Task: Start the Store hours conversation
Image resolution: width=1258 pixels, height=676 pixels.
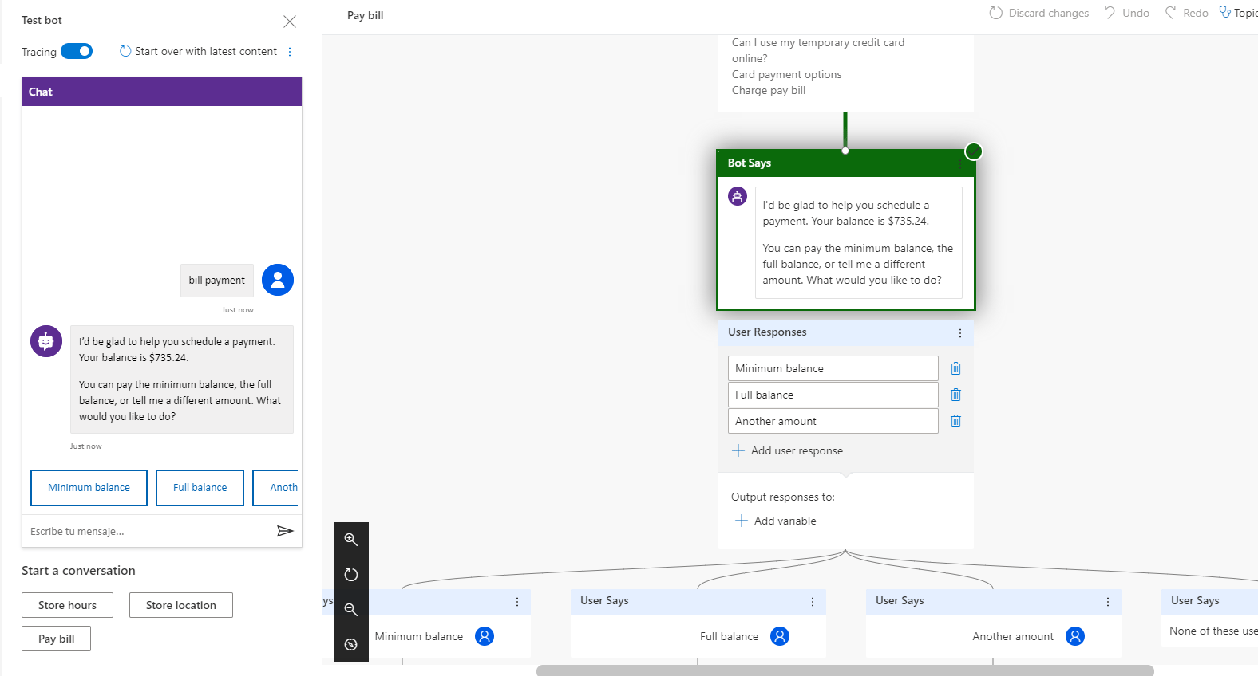Action: pyautogui.click(x=67, y=605)
